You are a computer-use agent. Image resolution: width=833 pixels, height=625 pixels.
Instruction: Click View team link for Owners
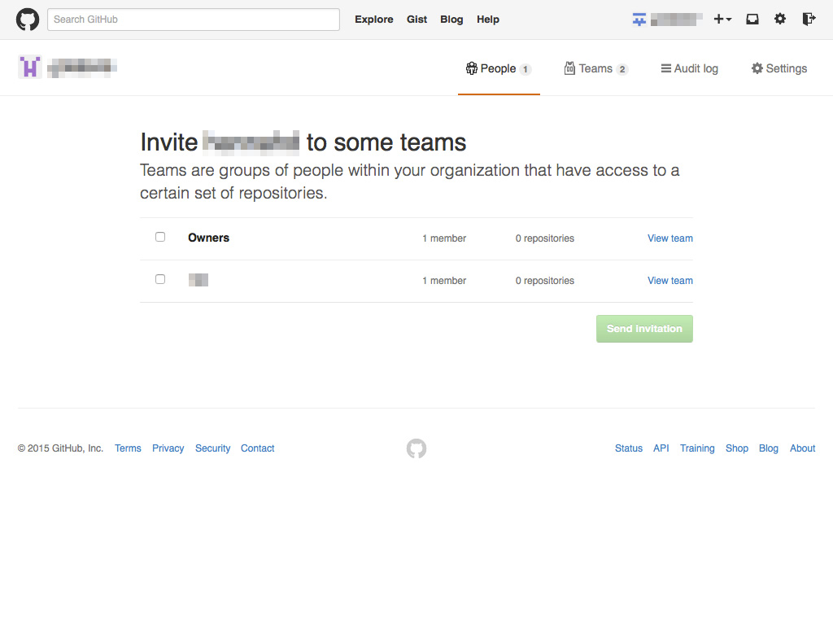(669, 238)
